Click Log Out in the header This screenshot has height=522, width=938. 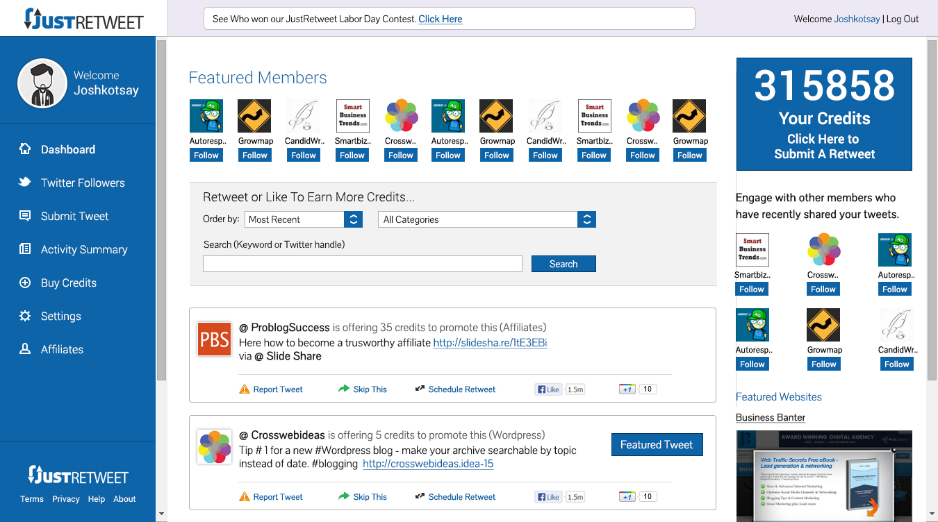(x=903, y=19)
